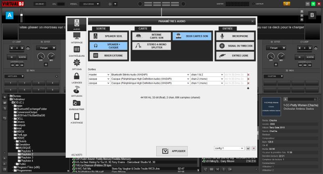Click the Pretty Women album cover thumbnail

[271, 107]
